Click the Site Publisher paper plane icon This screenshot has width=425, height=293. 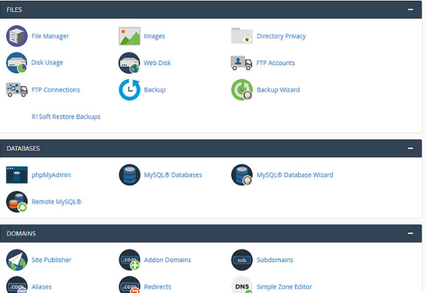click(x=17, y=260)
